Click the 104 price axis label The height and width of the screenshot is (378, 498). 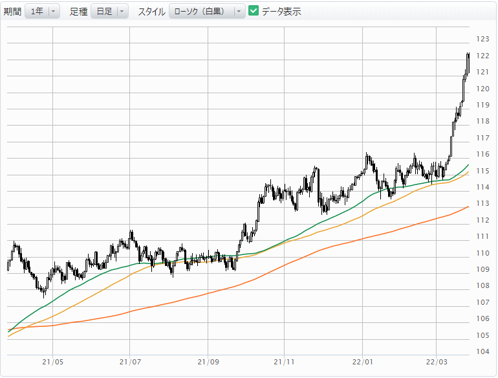coord(482,351)
